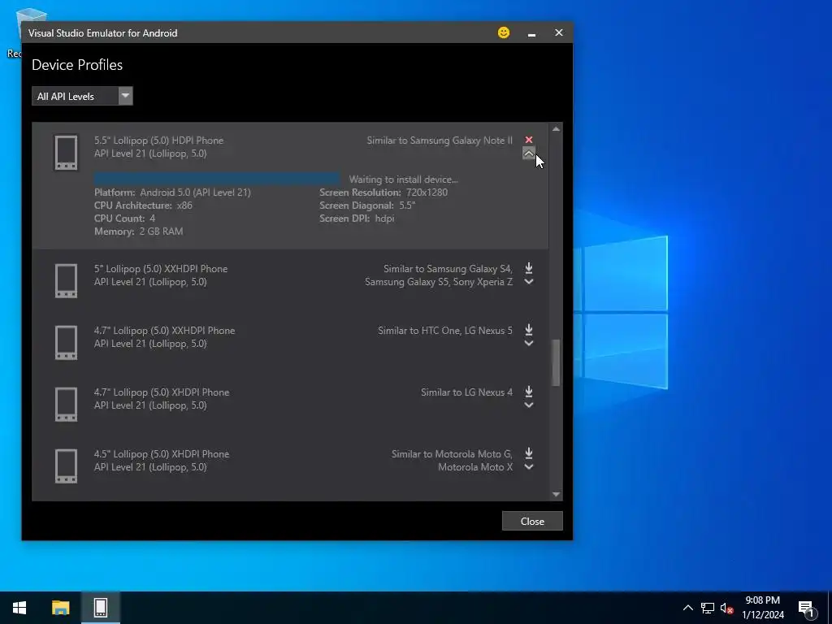Click the device icon of 5" Lollipop XXHDPI Phone
The width and height of the screenshot is (832, 624).
tap(66, 280)
